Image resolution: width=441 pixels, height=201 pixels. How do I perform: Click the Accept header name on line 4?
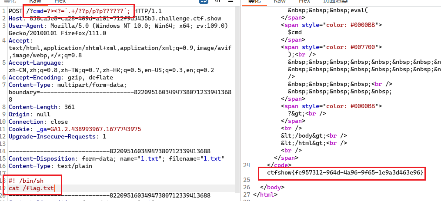(x=19, y=41)
